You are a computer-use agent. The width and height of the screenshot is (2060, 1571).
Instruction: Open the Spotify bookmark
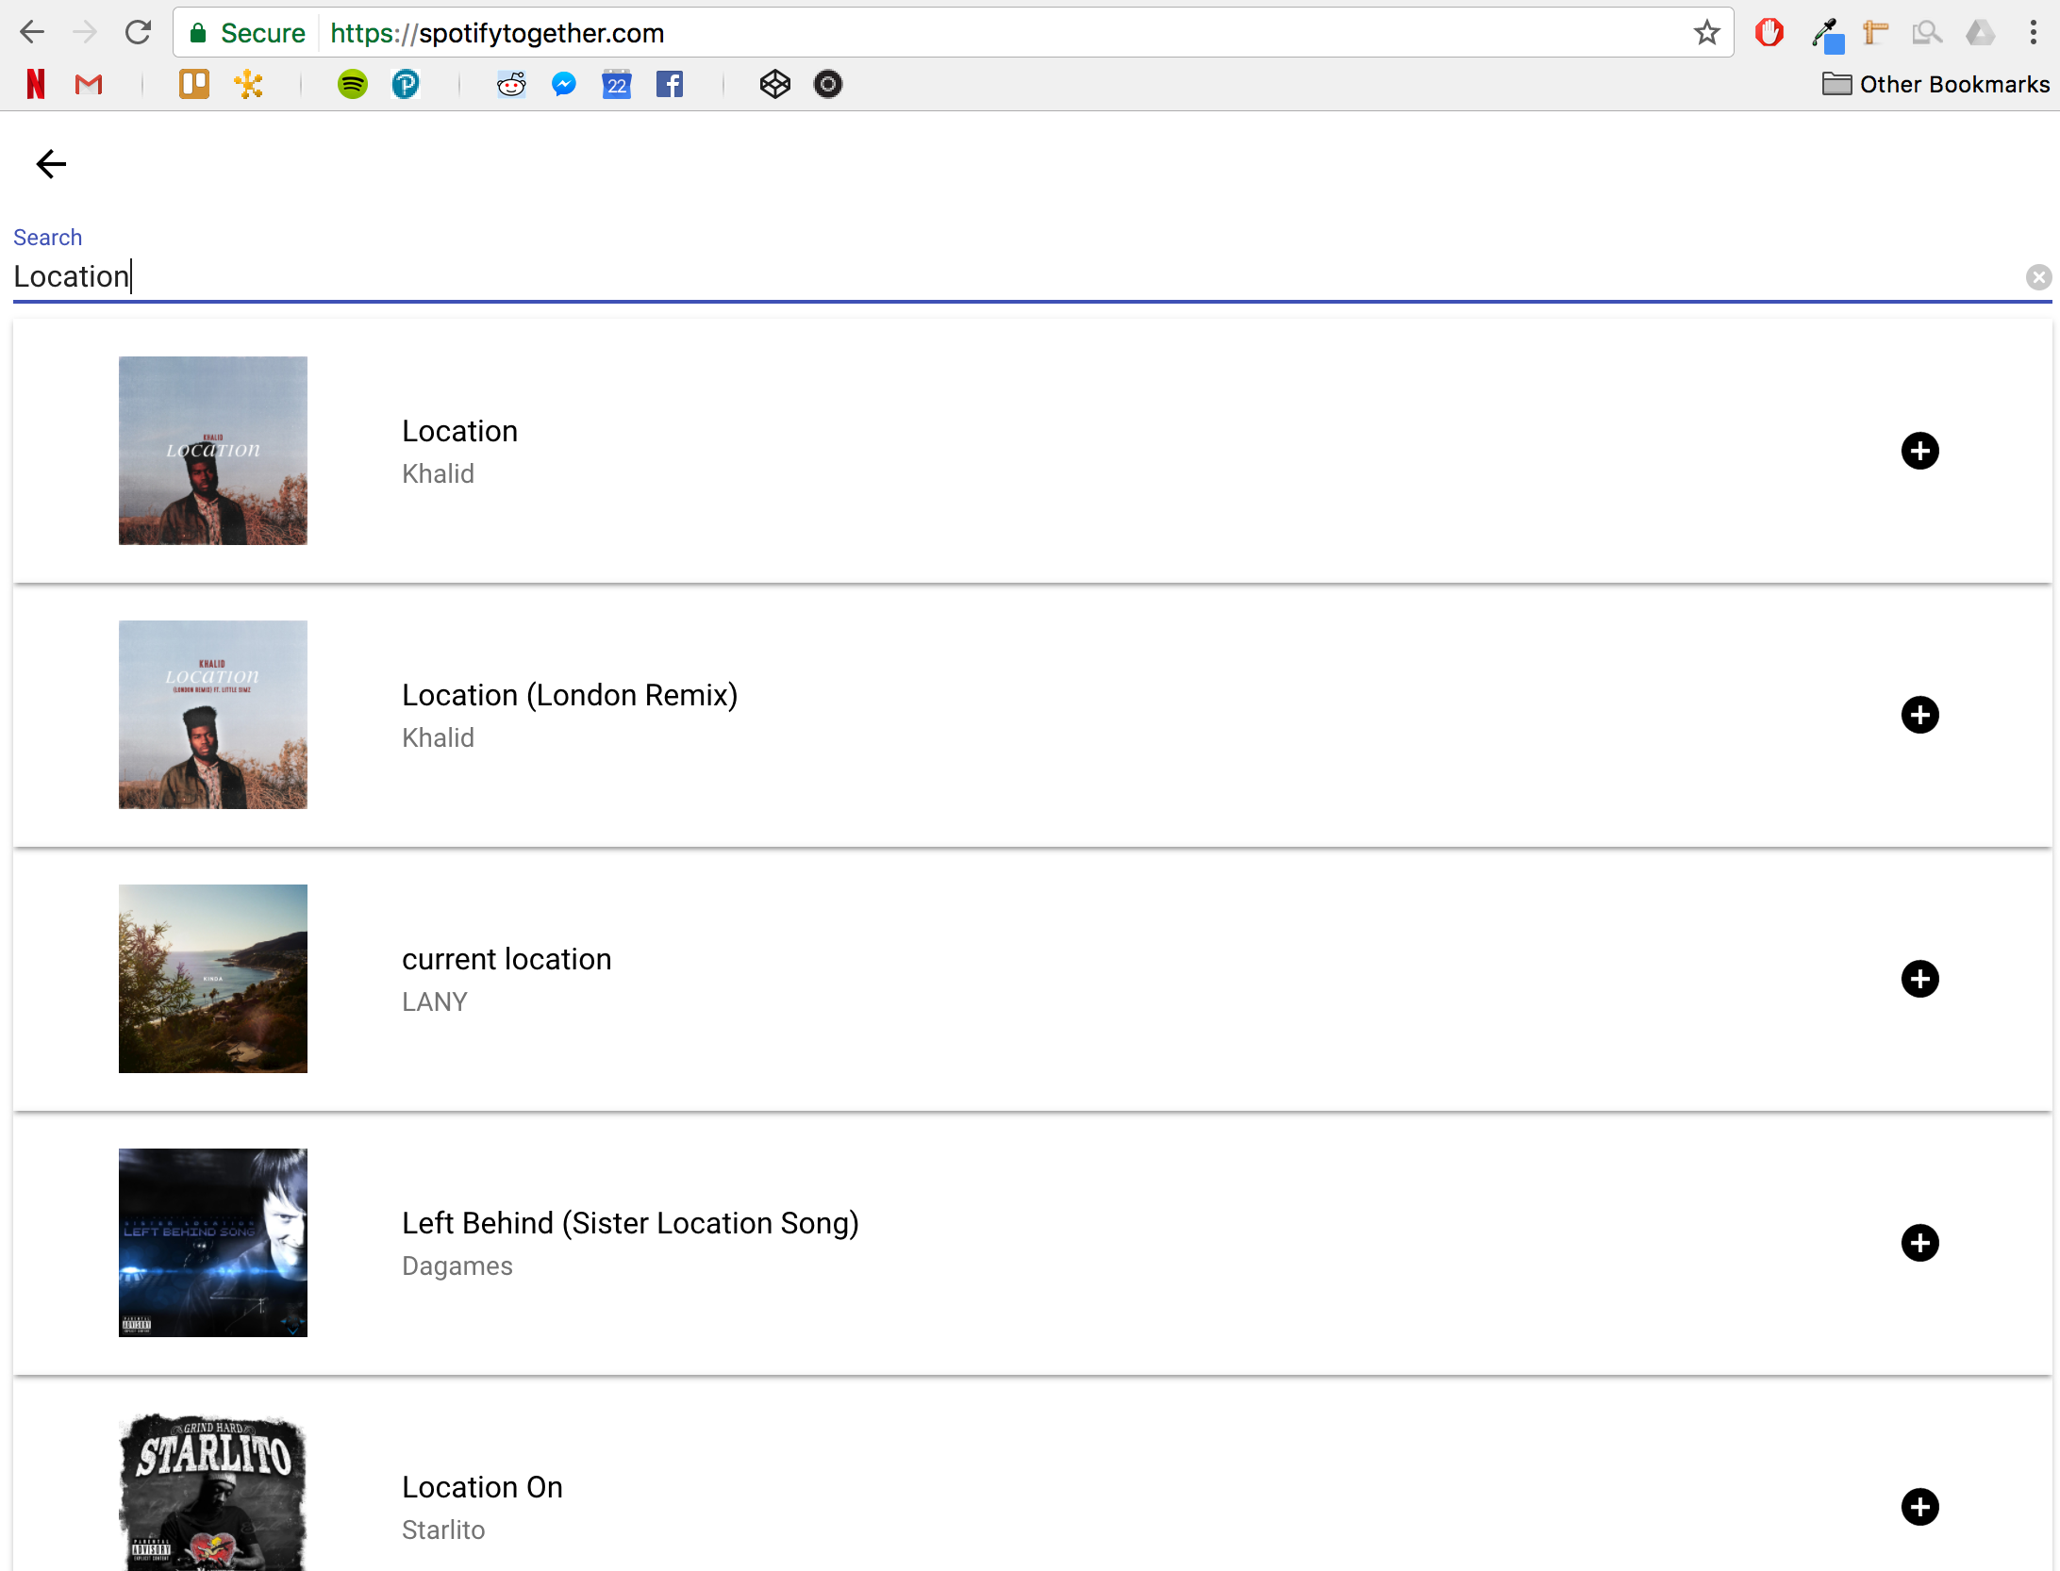coord(353,84)
